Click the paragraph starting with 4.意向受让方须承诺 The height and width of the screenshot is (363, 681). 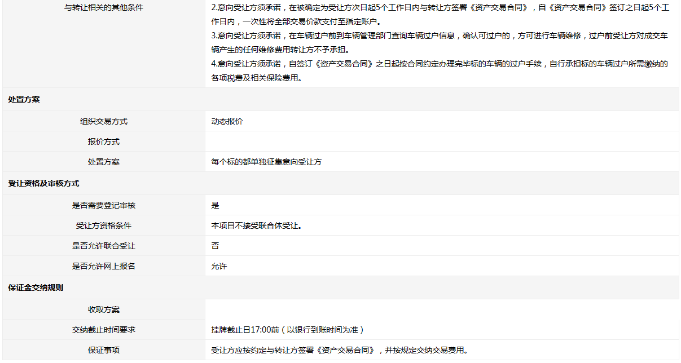[x=440, y=71]
